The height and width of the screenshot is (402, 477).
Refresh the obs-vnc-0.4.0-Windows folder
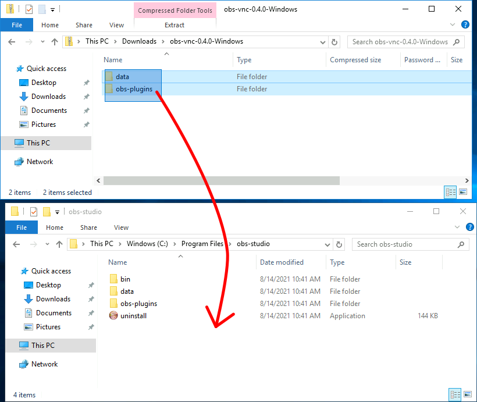point(334,42)
